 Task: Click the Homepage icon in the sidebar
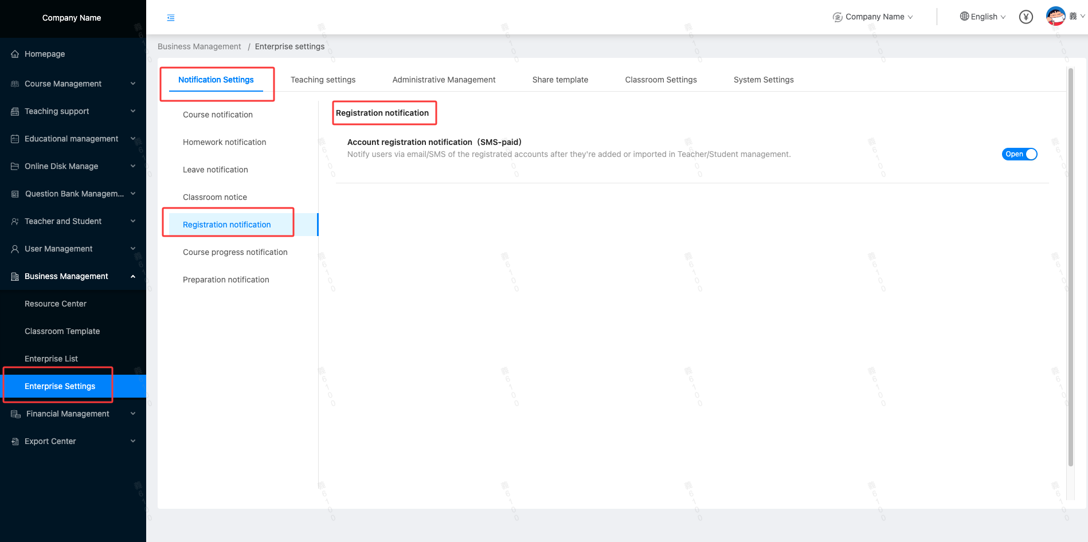pyautogui.click(x=14, y=53)
